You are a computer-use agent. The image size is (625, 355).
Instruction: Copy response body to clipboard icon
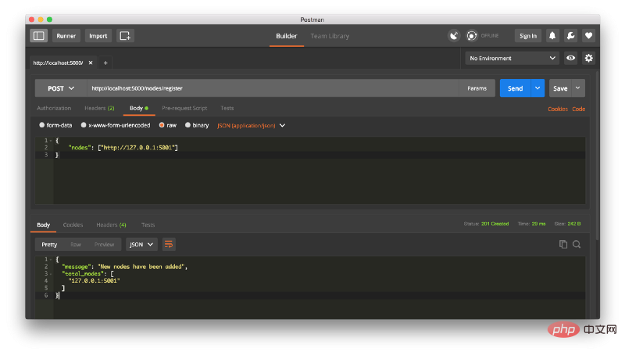point(562,244)
